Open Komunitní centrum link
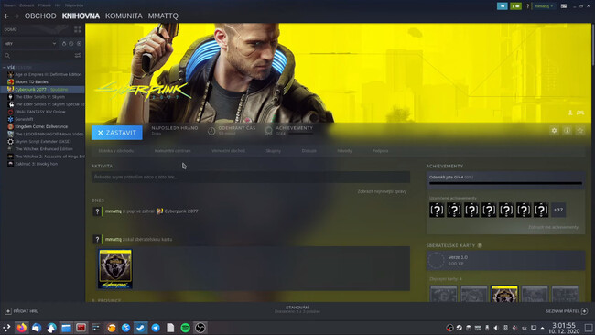This screenshot has width=595, height=335. coord(173,151)
